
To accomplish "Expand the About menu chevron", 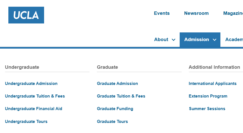I will point(174,40).
